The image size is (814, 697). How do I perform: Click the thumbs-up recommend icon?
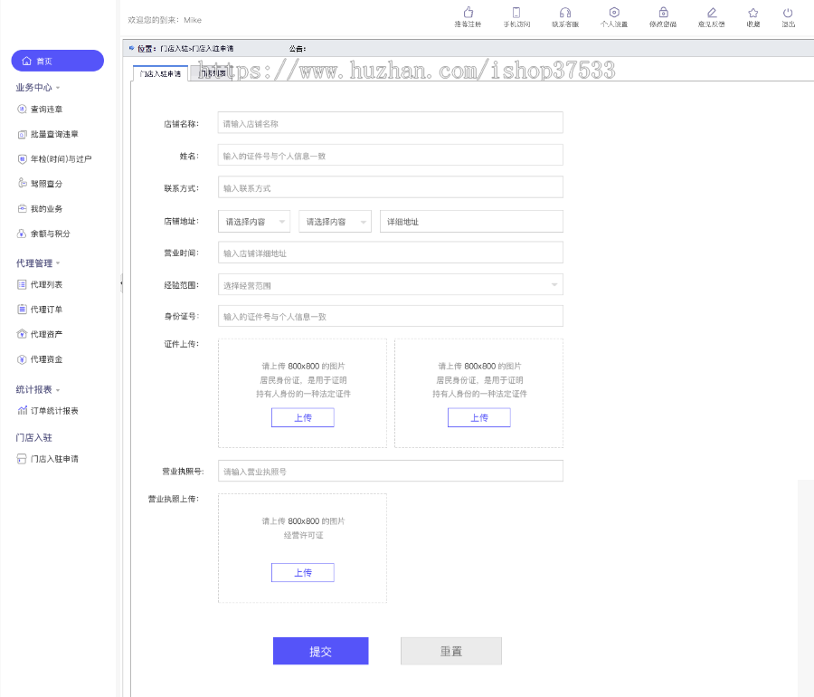click(x=468, y=13)
